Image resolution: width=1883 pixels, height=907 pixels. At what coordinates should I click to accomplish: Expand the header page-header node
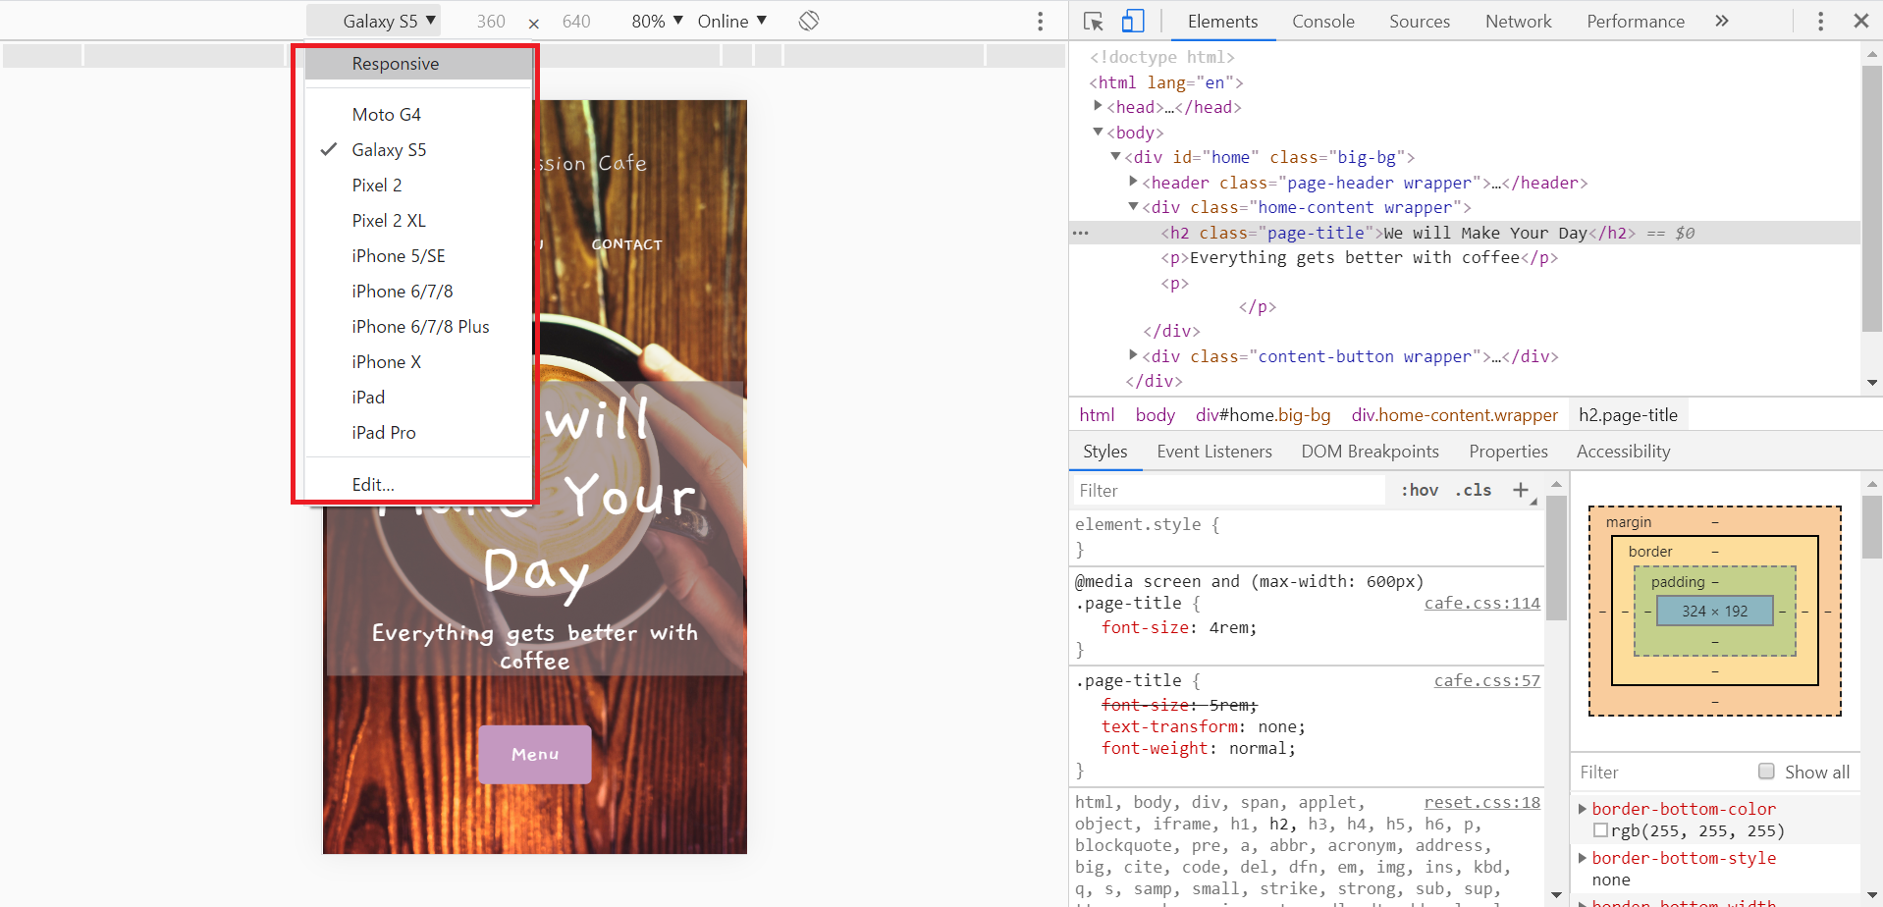1133,182
